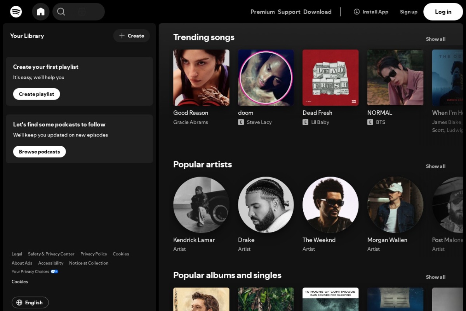Screen dimensions: 466x311
Task: Open the Privacy Policy footer link
Action: coord(94,254)
